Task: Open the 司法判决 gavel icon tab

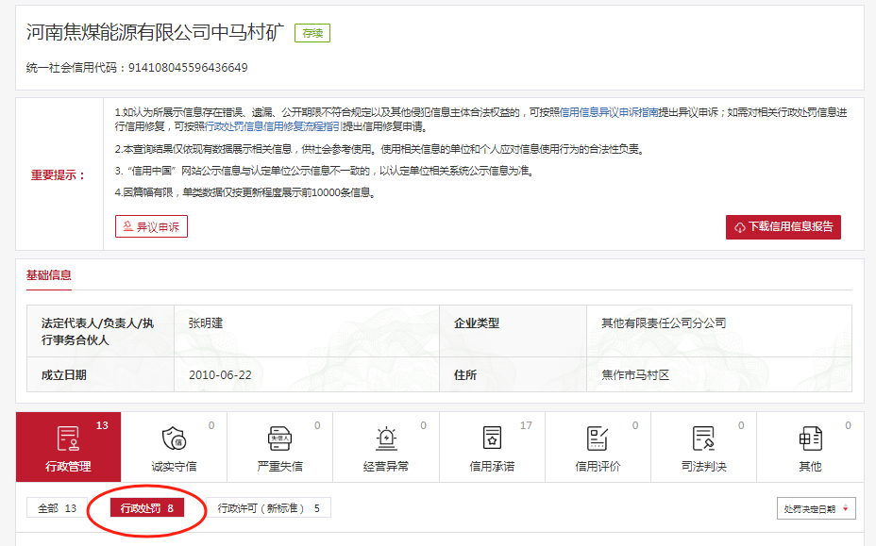Action: tap(703, 447)
